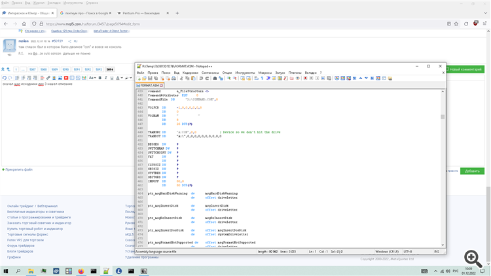Click Open file icon in Notepad++ toolbar

(x=144, y=78)
